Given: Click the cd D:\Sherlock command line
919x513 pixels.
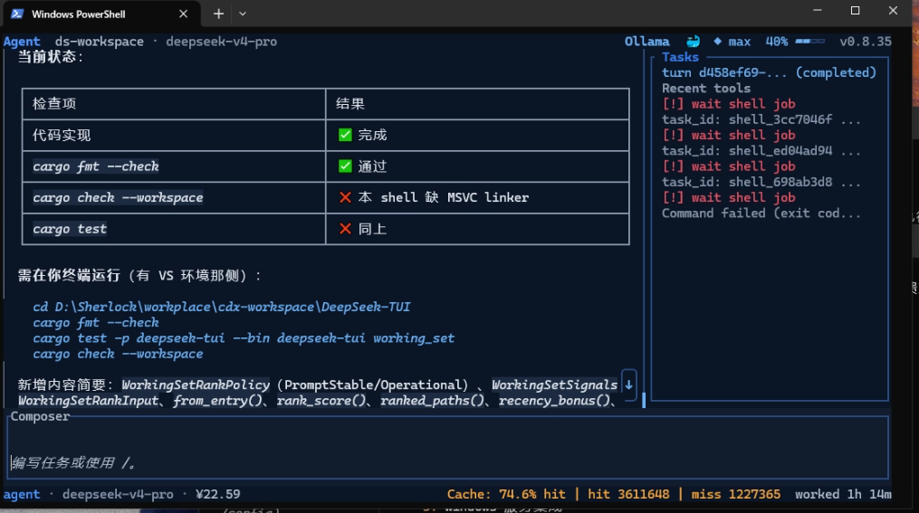Looking at the screenshot, I should 222,307.
